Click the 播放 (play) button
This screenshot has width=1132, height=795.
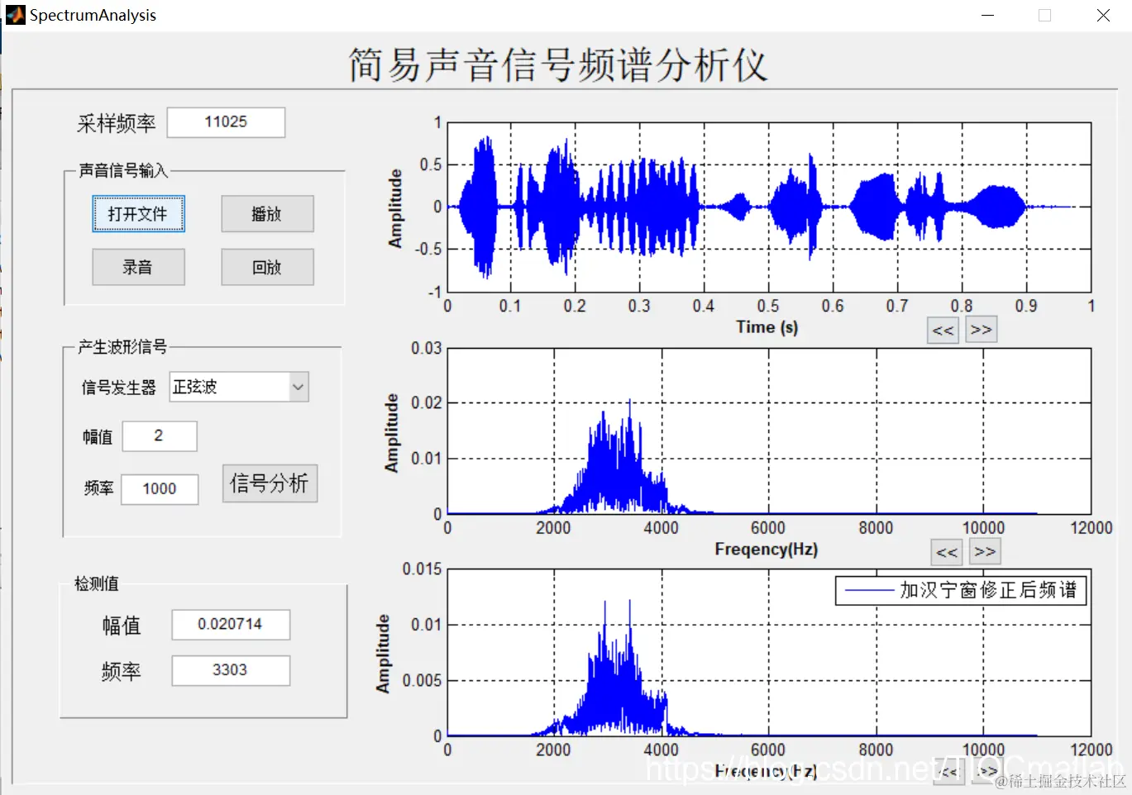[x=267, y=214]
